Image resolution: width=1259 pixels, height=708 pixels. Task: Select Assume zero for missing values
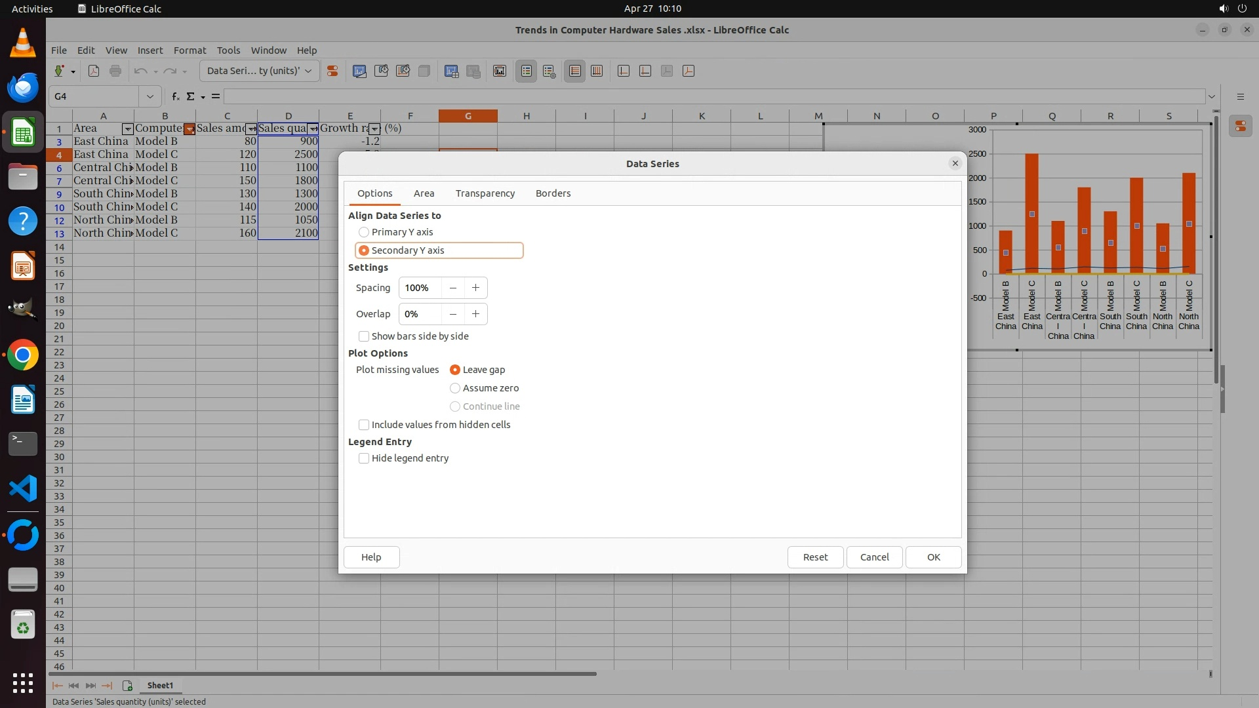tap(455, 388)
